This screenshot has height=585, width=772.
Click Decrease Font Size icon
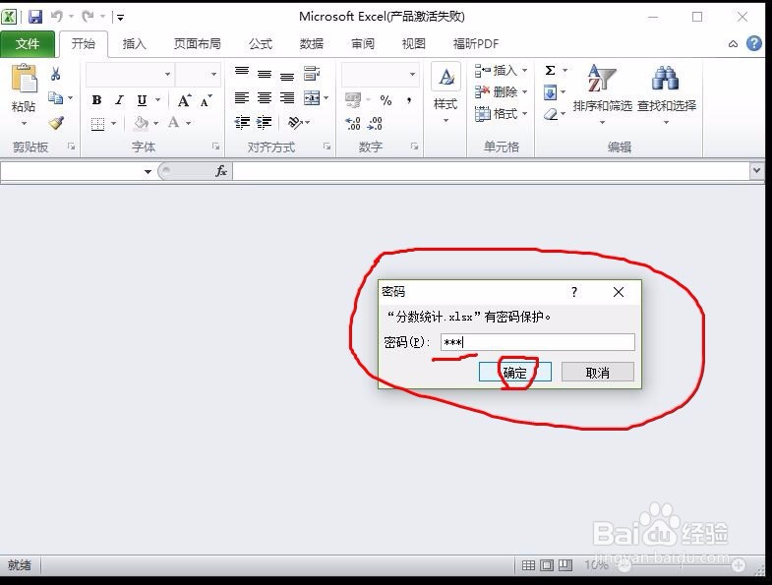click(x=206, y=100)
